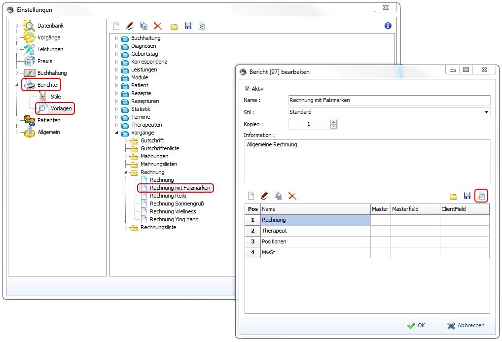Select Therapeut row in position table

click(367, 231)
